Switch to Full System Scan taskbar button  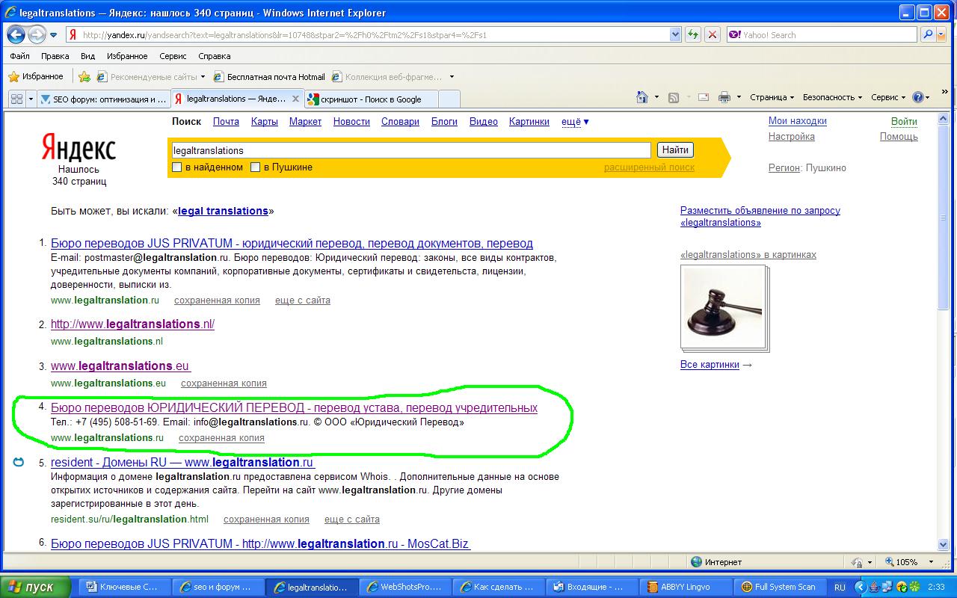click(x=780, y=587)
